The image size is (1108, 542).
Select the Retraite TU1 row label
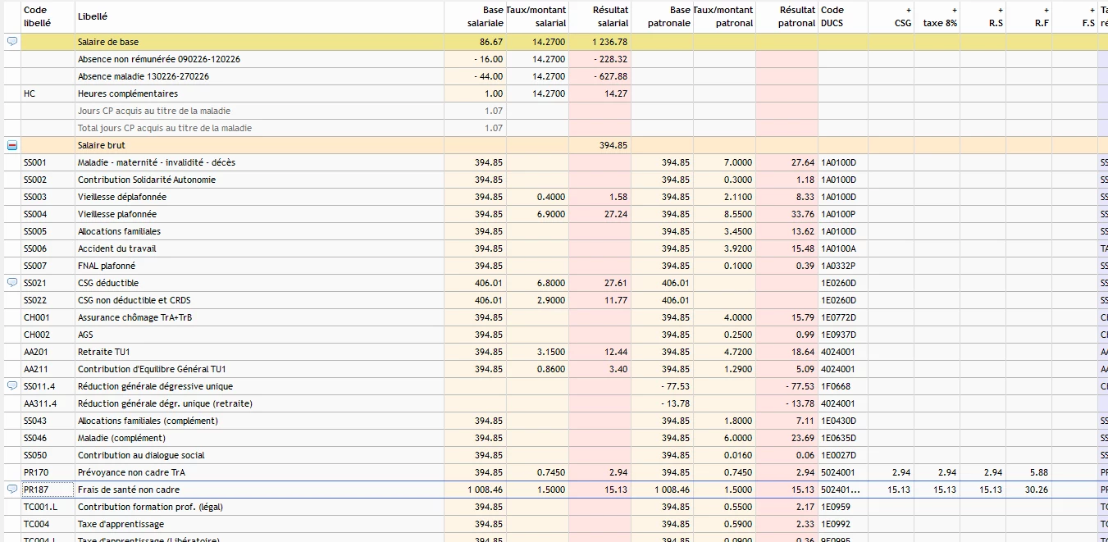click(x=103, y=352)
